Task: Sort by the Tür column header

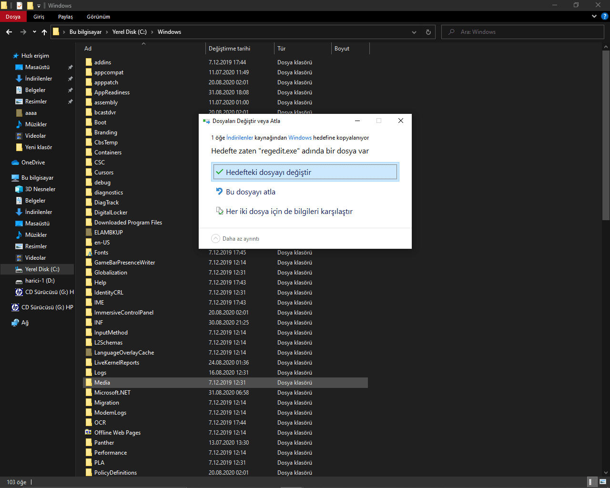Action: pyautogui.click(x=303, y=49)
